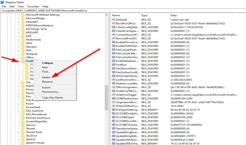
Task: Select the OSVerODRanFirs value name
Action: pos(127,106)
